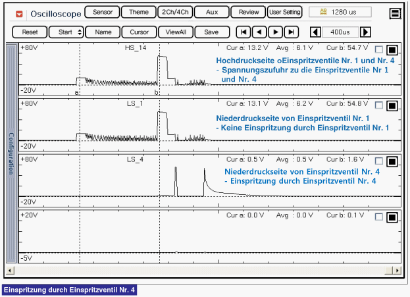Click the black square icon on LS_4 channel
The image size is (410, 297).
click(392, 162)
